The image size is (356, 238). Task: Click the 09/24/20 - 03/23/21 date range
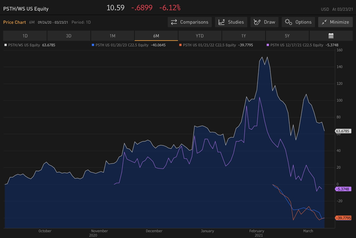pyautogui.click(x=53, y=22)
